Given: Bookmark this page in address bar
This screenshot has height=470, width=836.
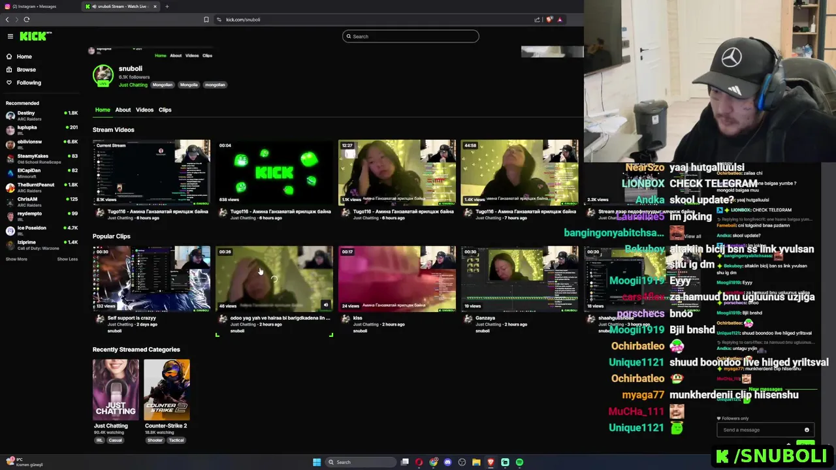Looking at the screenshot, I should tap(206, 20).
